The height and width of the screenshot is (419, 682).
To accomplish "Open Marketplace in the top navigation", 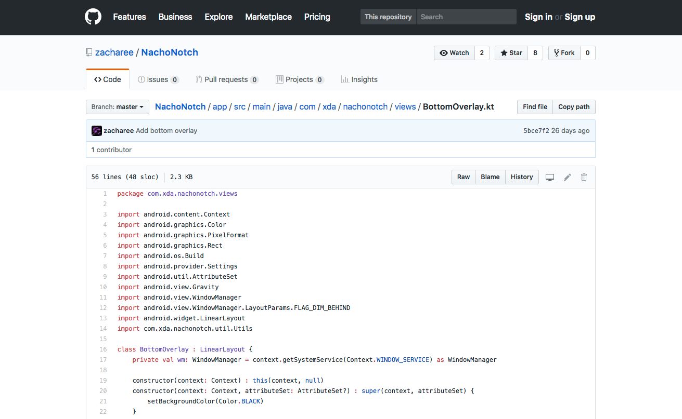I will point(268,17).
